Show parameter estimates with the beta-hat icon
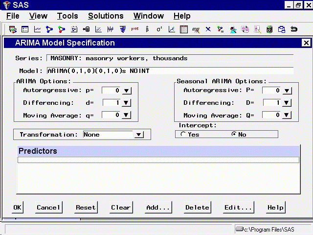This screenshot has height=235, width=313. (x=147, y=29)
